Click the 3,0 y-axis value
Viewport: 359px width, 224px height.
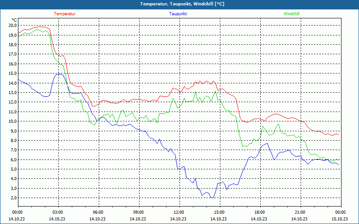point(13,188)
